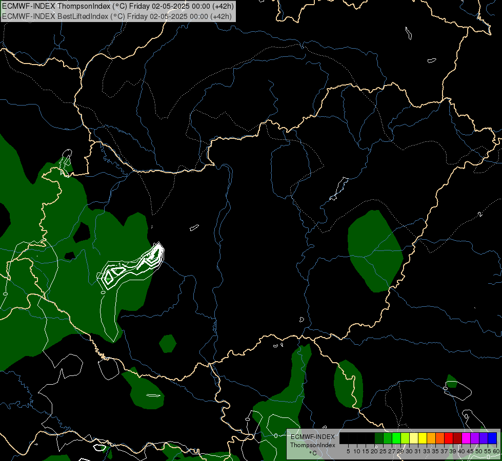Click the ThompsonIndex label in the legend

point(313,445)
